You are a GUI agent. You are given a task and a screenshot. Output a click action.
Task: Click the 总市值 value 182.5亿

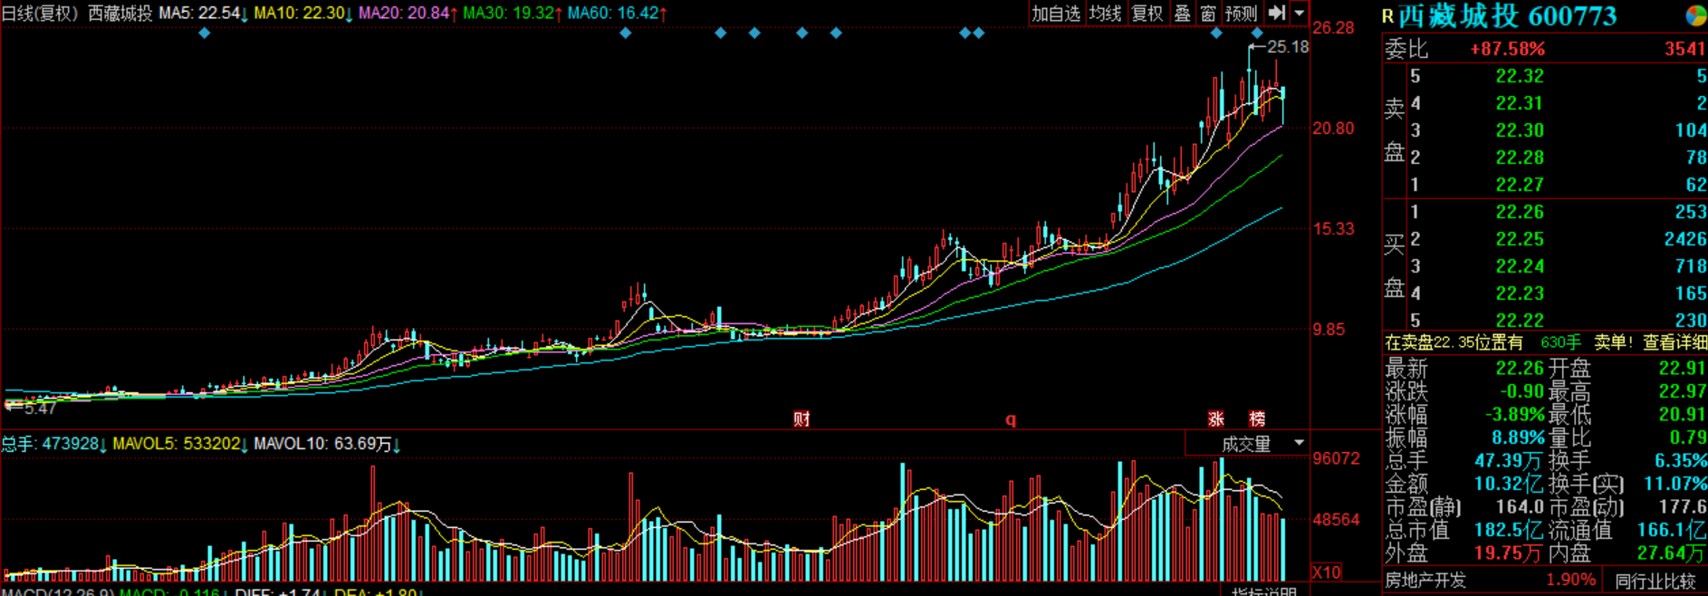[x=1509, y=530]
